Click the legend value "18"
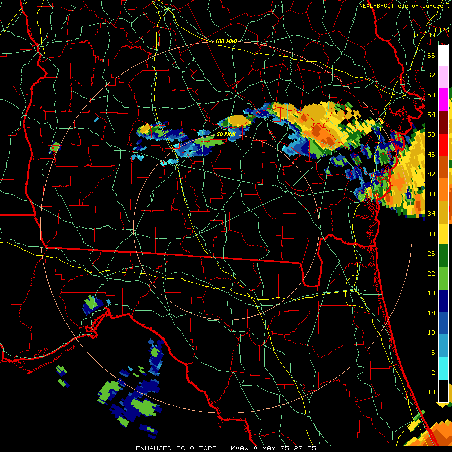 click(431, 293)
